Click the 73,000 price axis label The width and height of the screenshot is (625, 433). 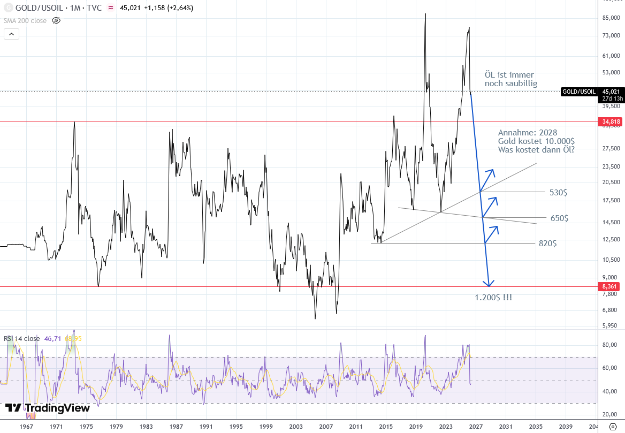[611, 35]
